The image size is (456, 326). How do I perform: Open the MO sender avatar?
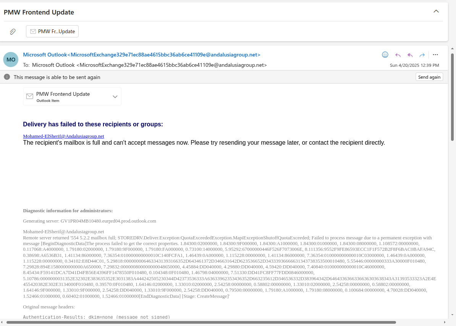(x=11, y=60)
